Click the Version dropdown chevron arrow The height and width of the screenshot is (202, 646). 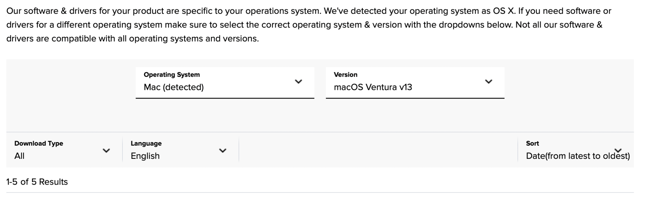[x=488, y=82]
